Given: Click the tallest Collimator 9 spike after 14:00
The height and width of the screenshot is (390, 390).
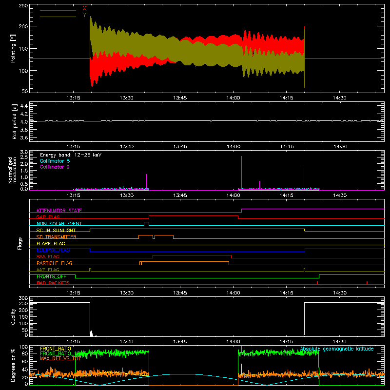Looking at the screenshot, I should tap(241, 173).
